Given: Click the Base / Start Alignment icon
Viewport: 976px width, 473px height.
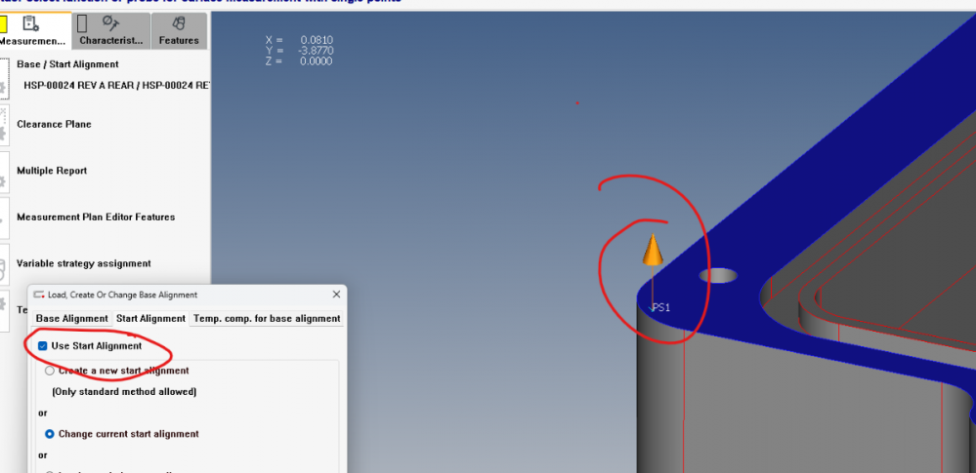Looking at the screenshot, I should click(4, 78).
